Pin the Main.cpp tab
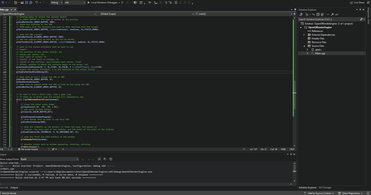The height and width of the screenshot is (195, 371). click(x=11, y=10)
